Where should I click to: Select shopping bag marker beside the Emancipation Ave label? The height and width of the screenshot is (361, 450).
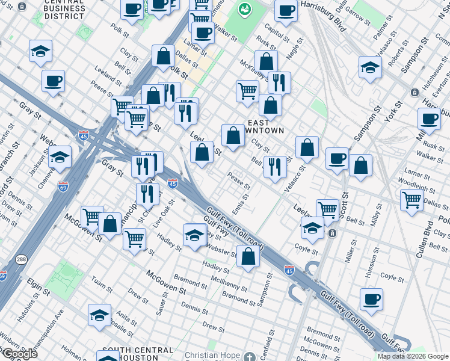point(109,224)
